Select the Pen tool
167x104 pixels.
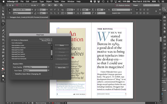click(3, 31)
